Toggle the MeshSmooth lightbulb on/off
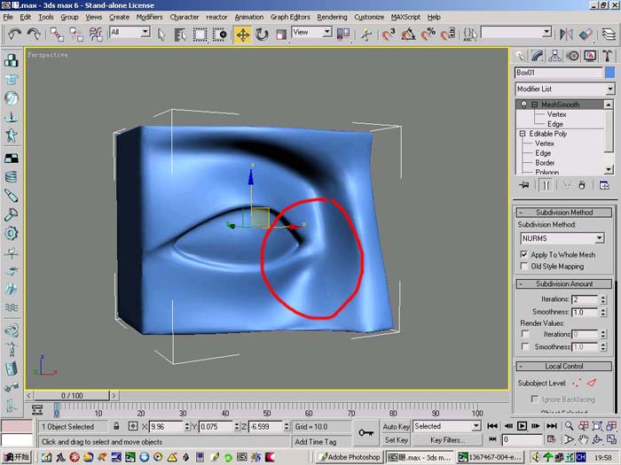621x465 pixels. pos(524,105)
